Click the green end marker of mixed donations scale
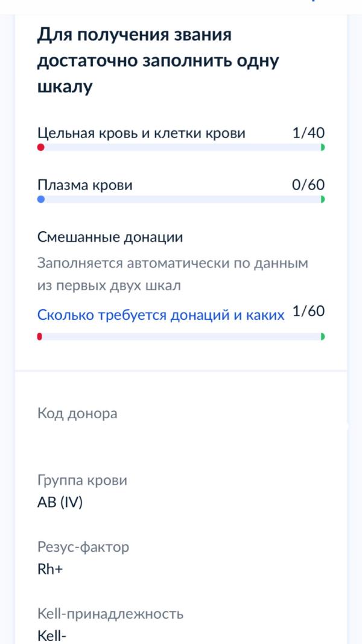The width and height of the screenshot is (362, 644). (323, 337)
